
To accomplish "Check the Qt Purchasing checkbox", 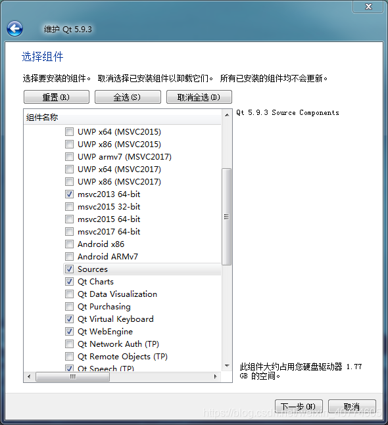I will [x=70, y=307].
